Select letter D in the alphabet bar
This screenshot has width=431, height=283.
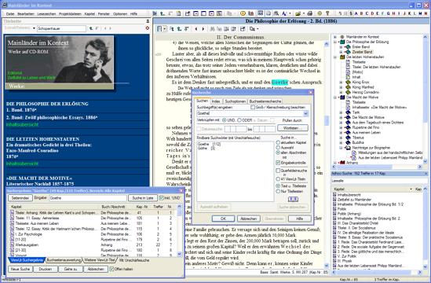click(x=372, y=13)
